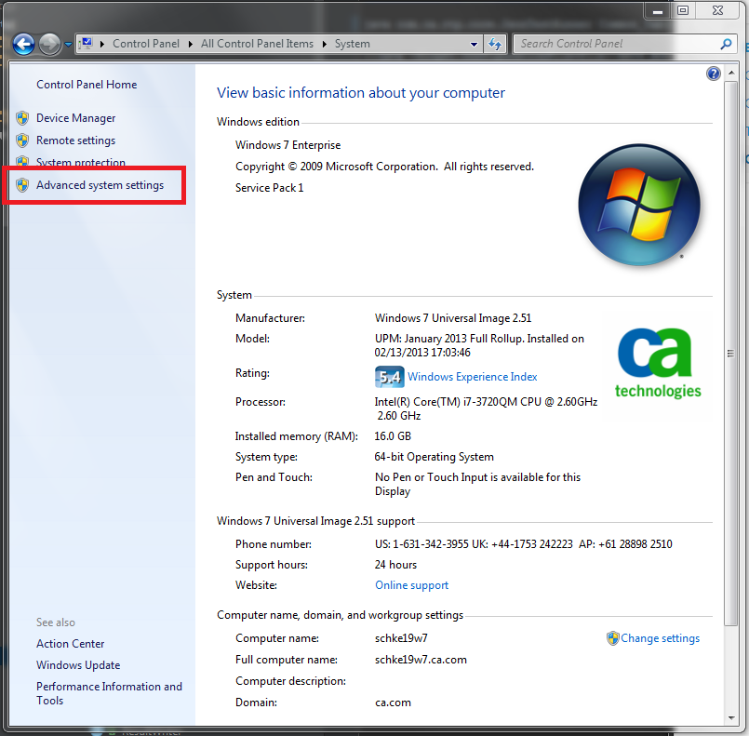Click the Forward navigation arrow button
This screenshot has width=749, height=736.
click(x=49, y=44)
